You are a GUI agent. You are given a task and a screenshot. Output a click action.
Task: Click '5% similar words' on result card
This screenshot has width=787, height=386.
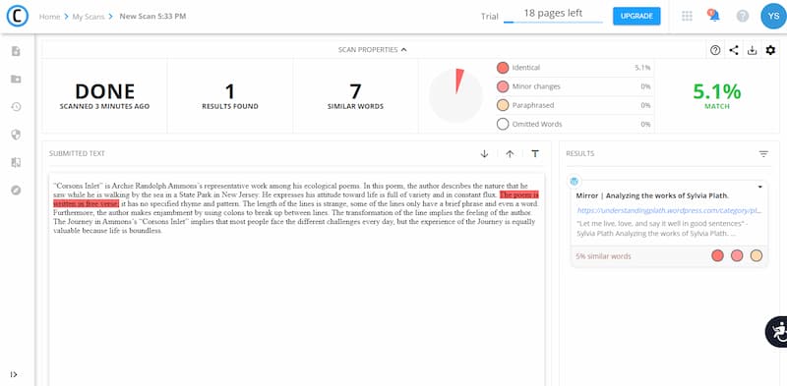[x=603, y=256]
